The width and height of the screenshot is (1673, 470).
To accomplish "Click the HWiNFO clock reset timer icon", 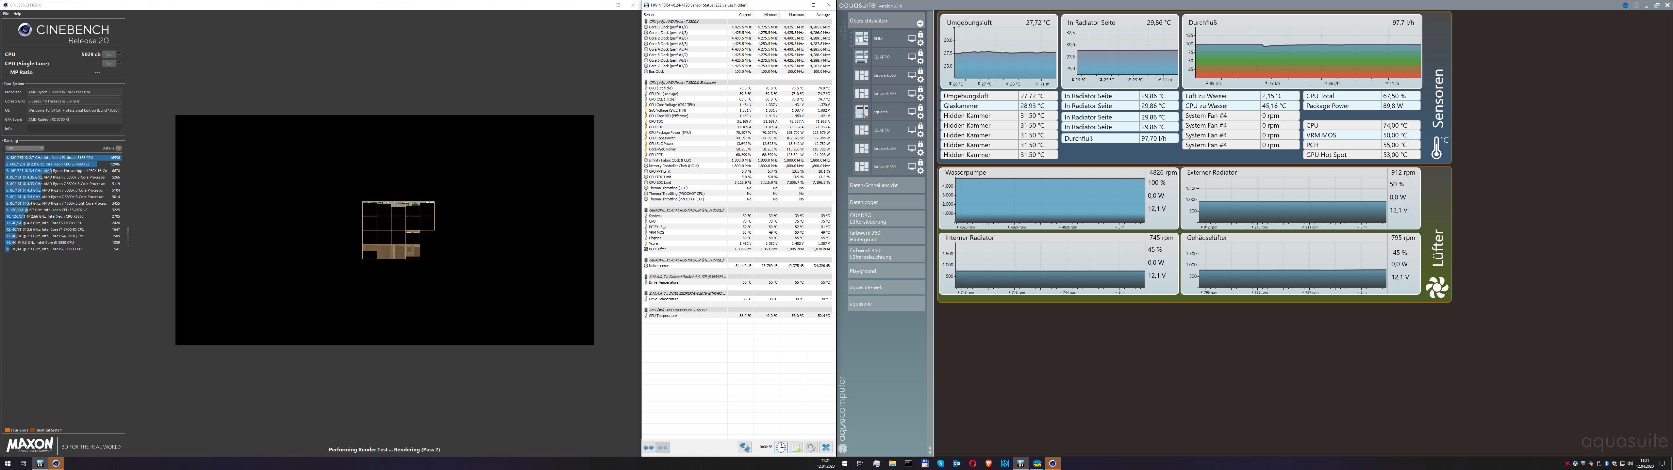I will [x=781, y=447].
